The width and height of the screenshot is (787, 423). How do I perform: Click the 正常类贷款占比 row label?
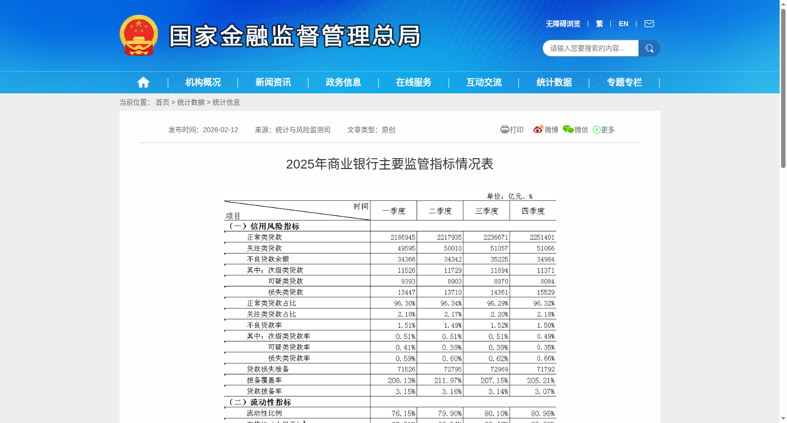click(x=272, y=303)
